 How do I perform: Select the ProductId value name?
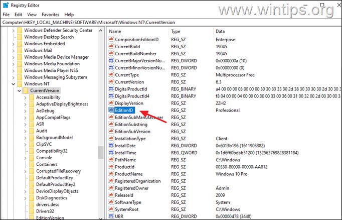tap(124, 167)
